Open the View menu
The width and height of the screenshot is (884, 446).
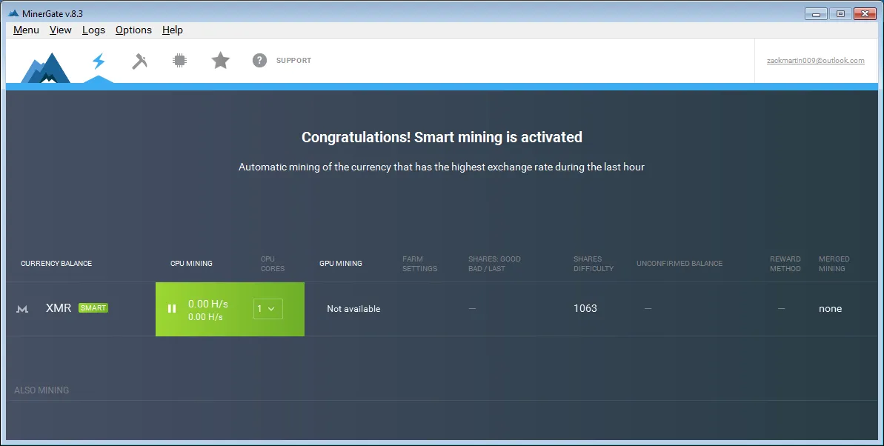pos(60,30)
